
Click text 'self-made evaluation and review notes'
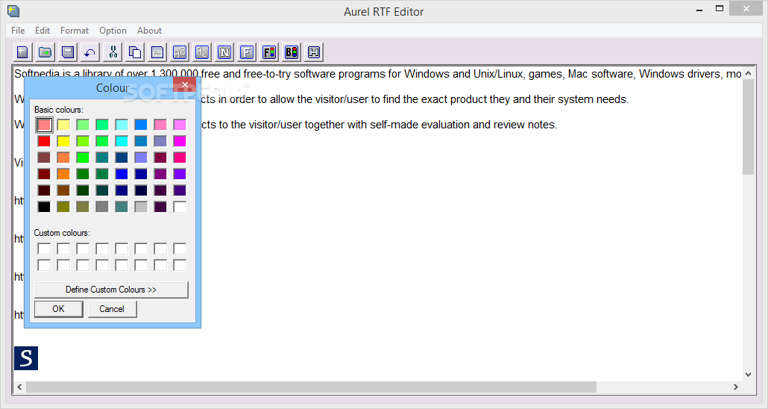[463, 125]
